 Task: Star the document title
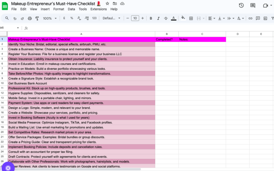click(x=108, y=3)
